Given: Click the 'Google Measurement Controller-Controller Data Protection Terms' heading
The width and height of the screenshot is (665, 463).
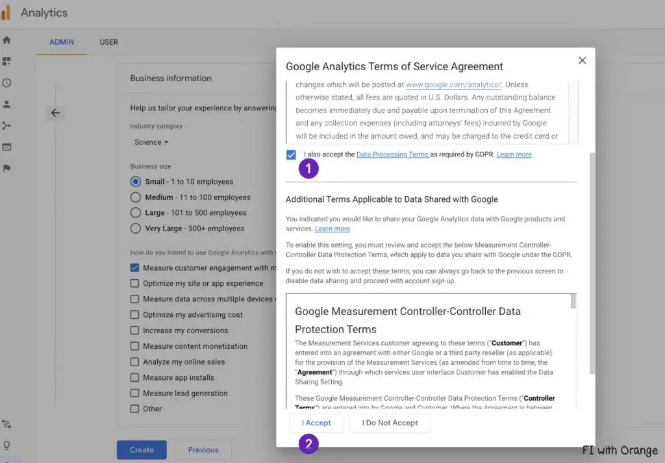Looking at the screenshot, I should [x=408, y=320].
